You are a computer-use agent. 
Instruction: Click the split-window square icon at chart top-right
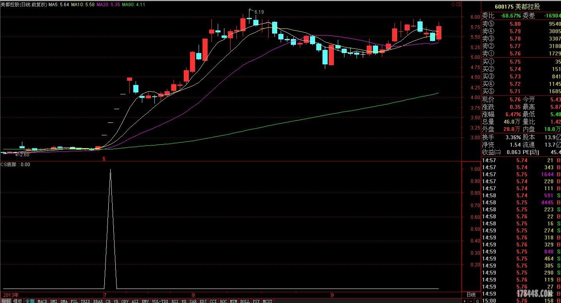(459, 4)
